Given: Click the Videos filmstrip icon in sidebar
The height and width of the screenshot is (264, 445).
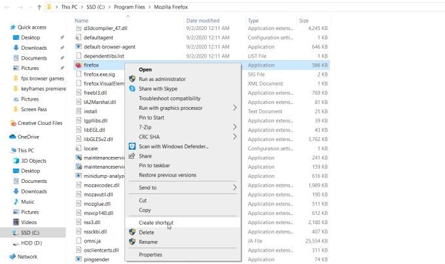Looking at the screenshot, I should point(16,222).
